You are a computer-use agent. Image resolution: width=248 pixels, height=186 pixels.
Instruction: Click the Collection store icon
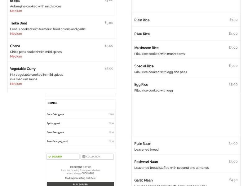84,157
